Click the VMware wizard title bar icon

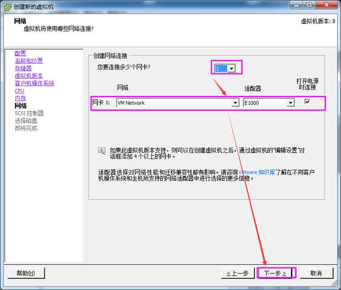[x=7, y=7]
